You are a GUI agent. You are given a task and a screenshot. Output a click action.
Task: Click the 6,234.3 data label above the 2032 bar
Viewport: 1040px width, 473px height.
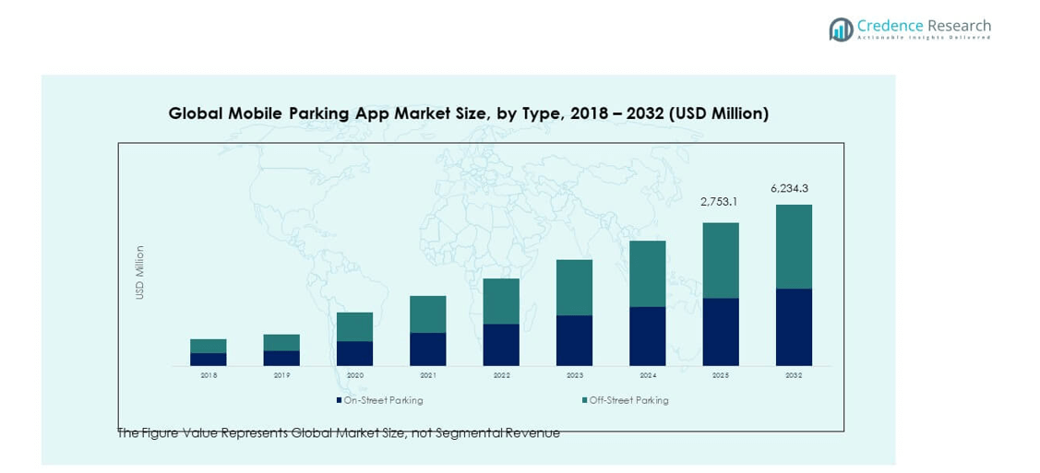click(x=789, y=188)
